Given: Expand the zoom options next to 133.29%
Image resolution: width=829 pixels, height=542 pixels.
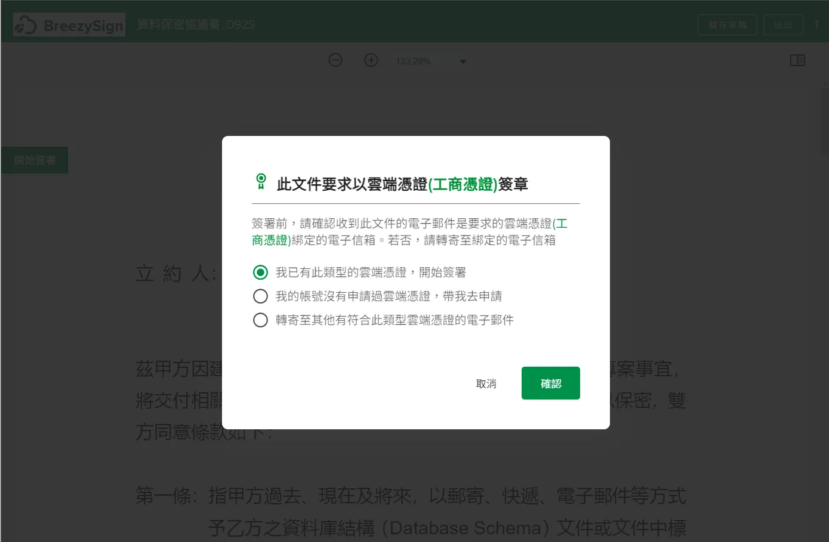Looking at the screenshot, I should (463, 61).
